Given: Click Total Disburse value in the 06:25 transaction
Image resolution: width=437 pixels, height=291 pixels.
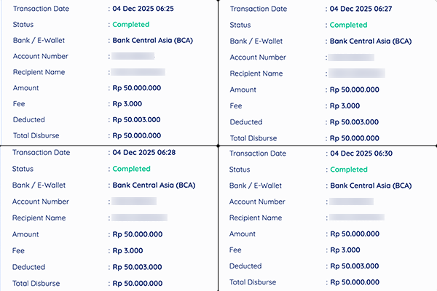Looking at the screenshot, I should 137,136.
